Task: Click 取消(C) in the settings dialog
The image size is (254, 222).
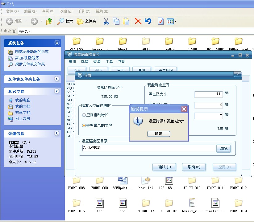Action: coord(194,167)
